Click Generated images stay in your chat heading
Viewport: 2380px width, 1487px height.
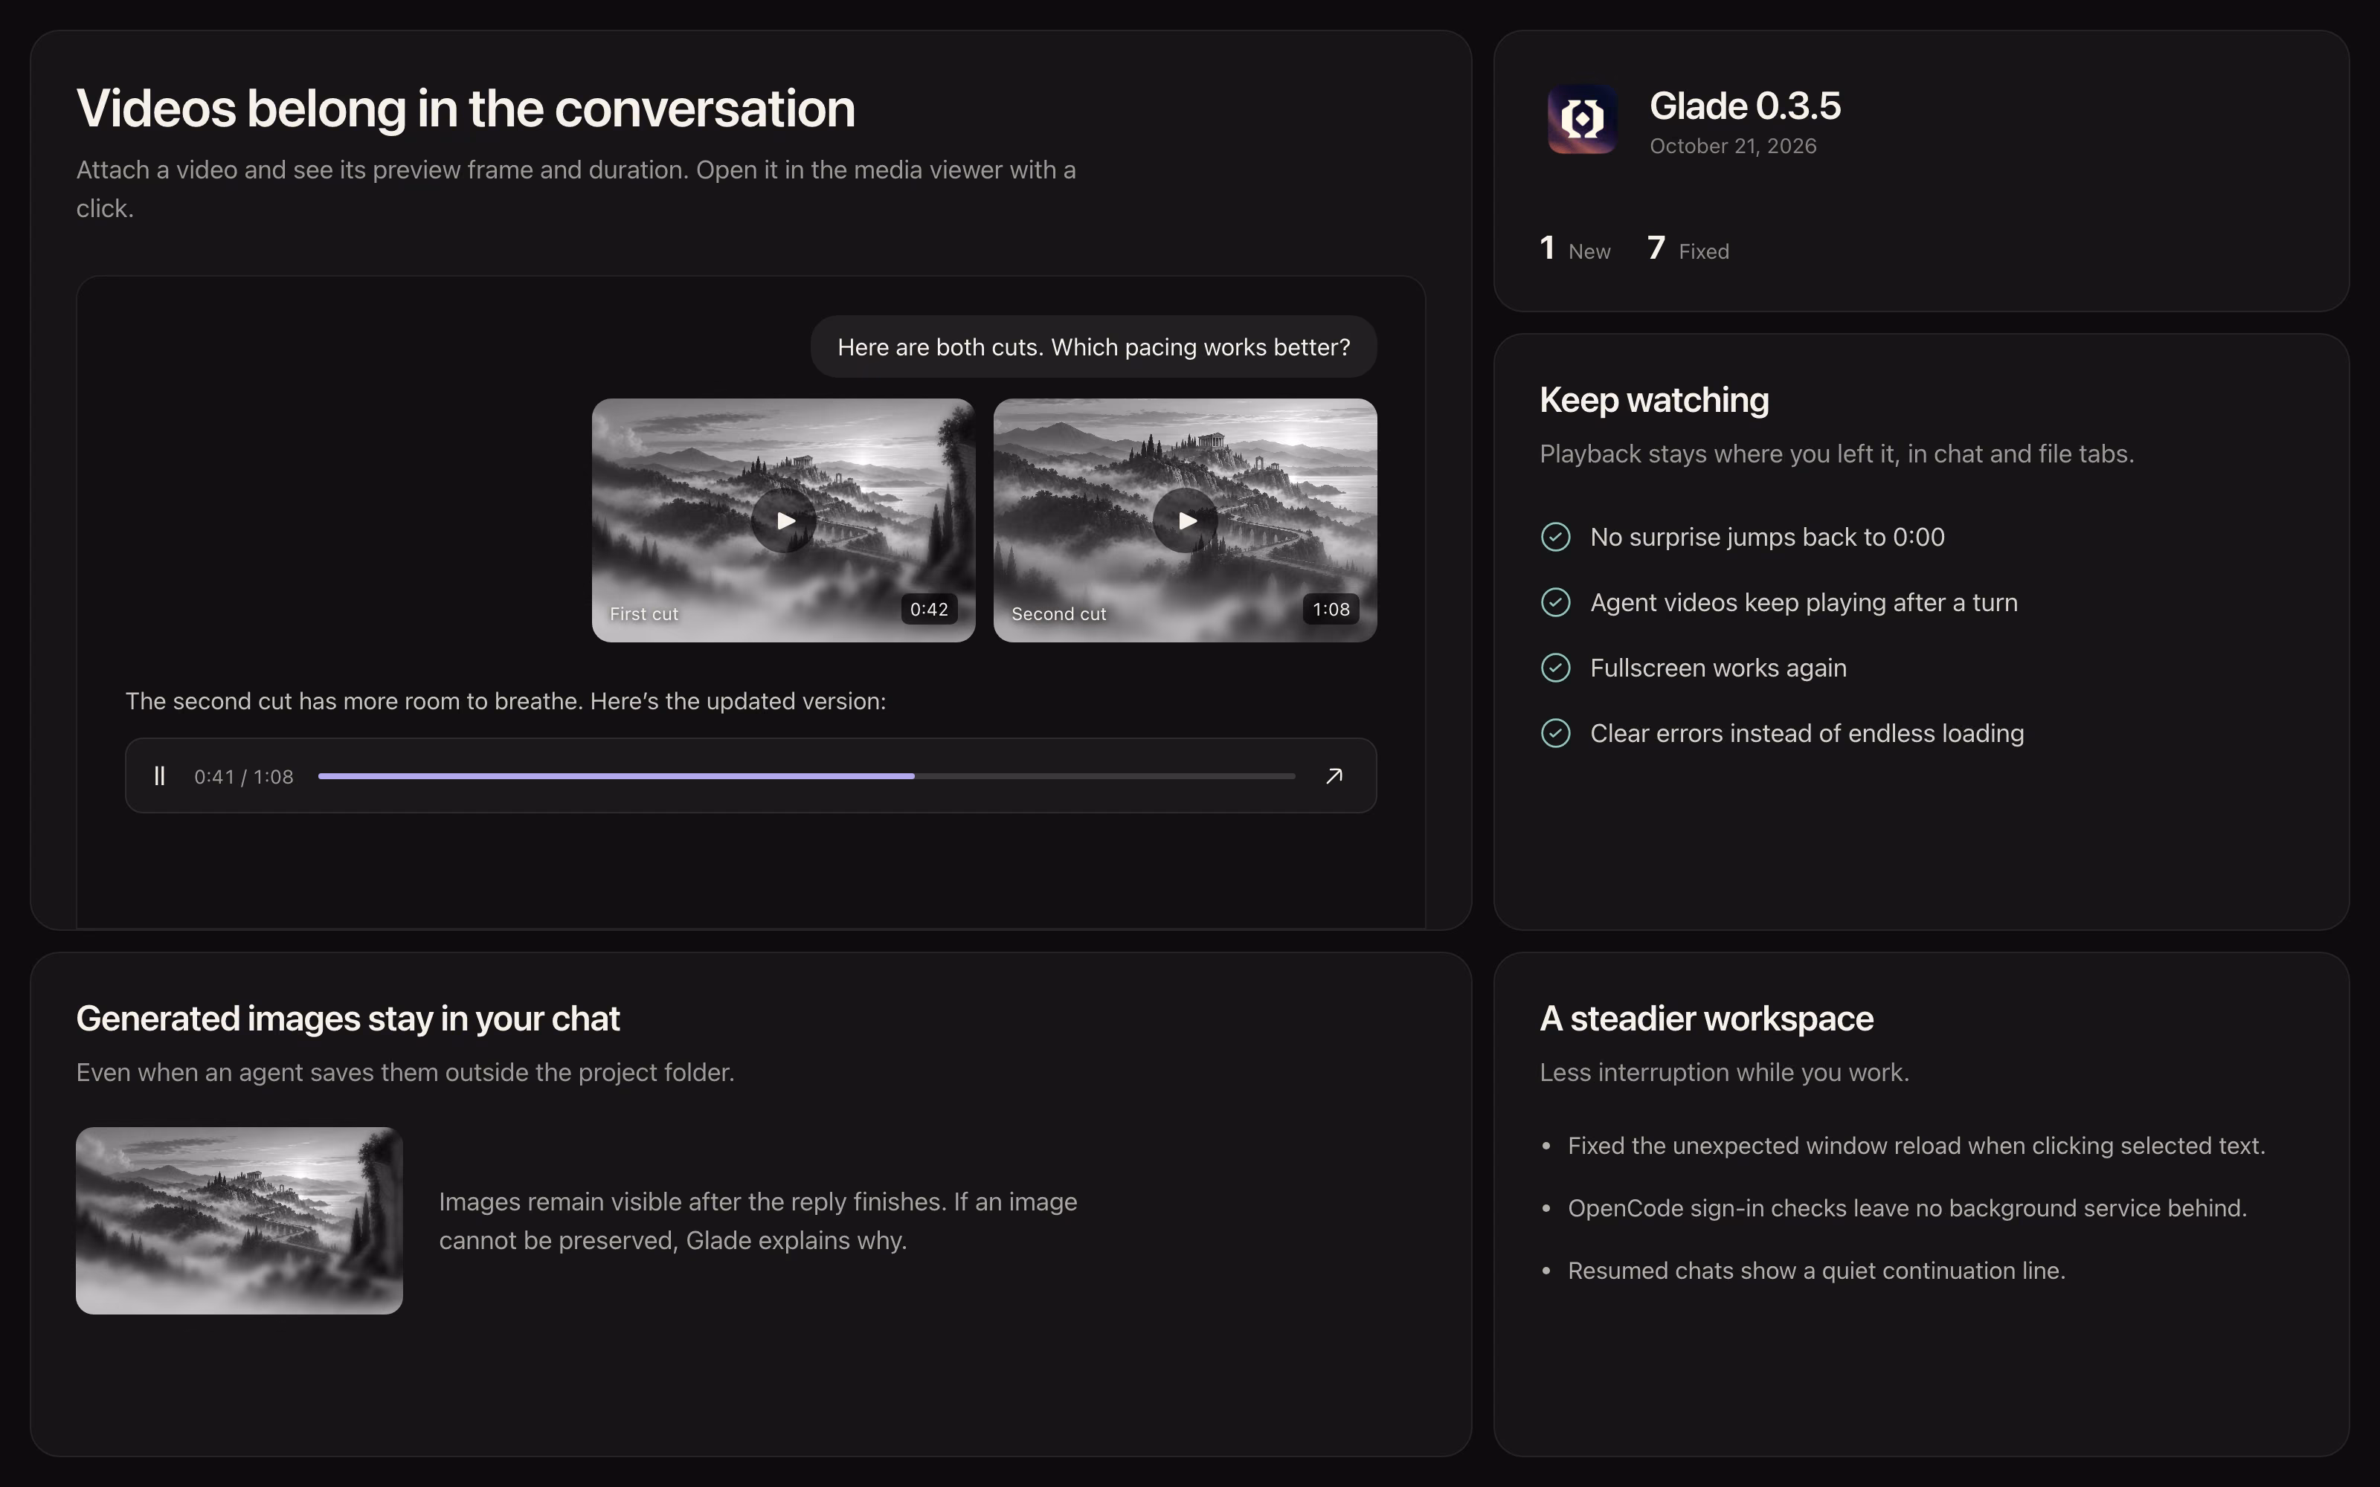(x=348, y=1019)
